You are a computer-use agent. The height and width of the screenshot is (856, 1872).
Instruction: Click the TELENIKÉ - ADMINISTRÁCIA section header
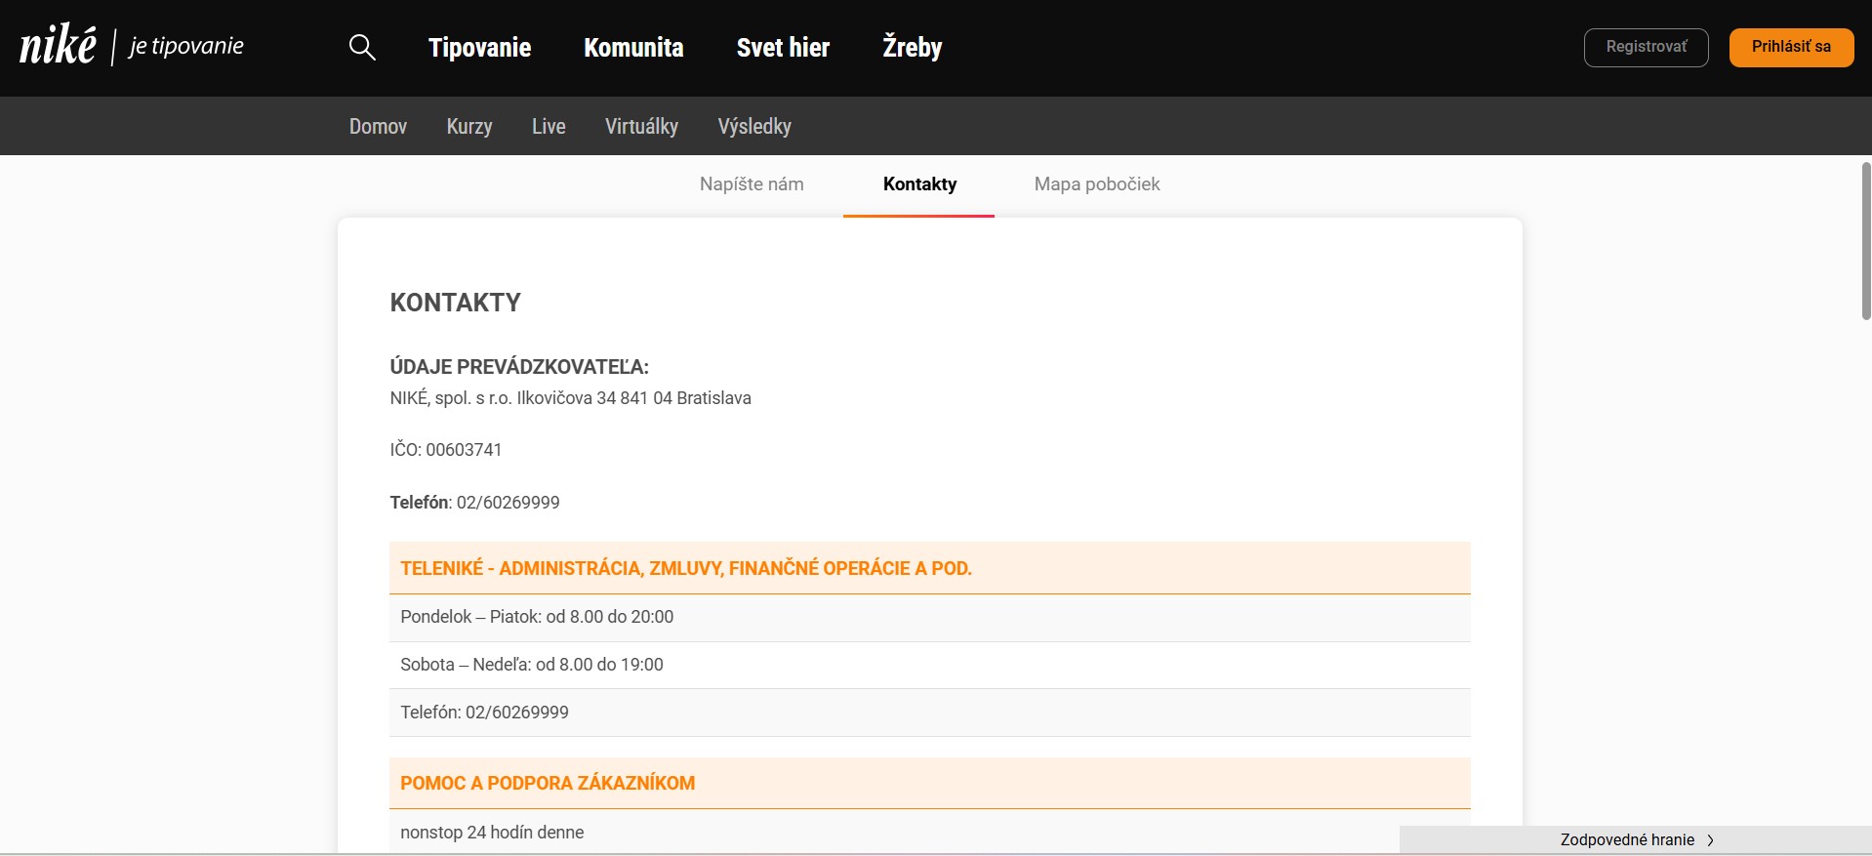(x=929, y=568)
